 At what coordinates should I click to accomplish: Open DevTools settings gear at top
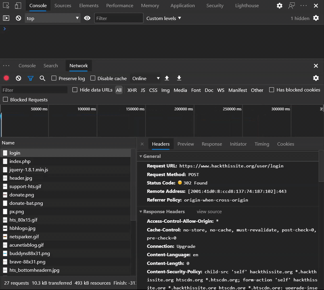point(280,6)
